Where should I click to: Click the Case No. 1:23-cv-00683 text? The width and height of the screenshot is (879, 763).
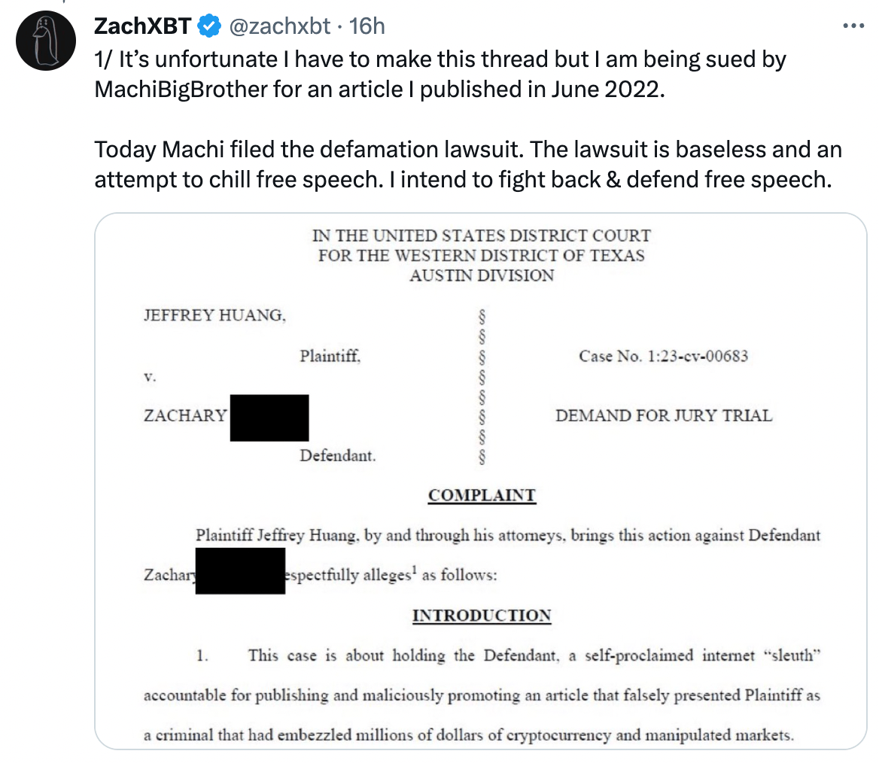pos(663,356)
